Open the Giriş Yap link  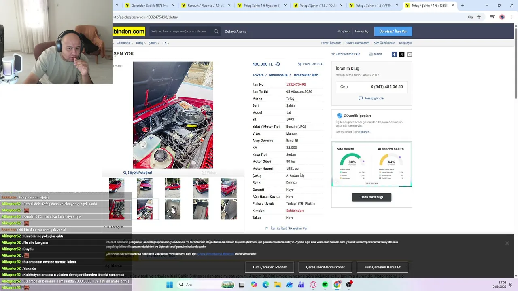tap(343, 31)
